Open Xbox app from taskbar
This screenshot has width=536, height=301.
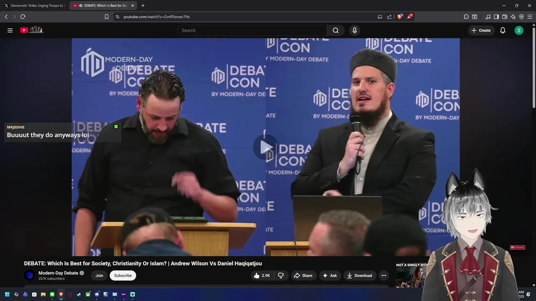click(x=88, y=294)
